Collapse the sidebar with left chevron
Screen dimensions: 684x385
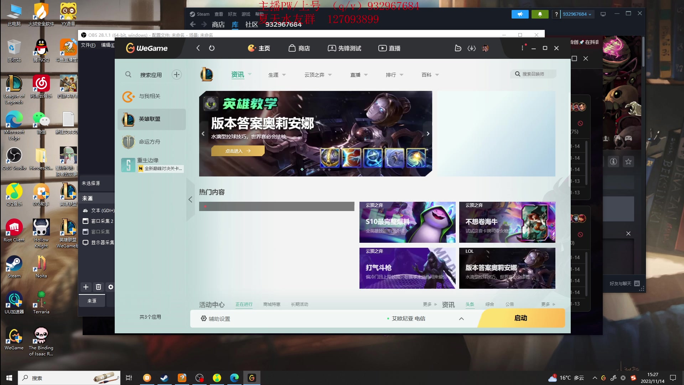190,199
